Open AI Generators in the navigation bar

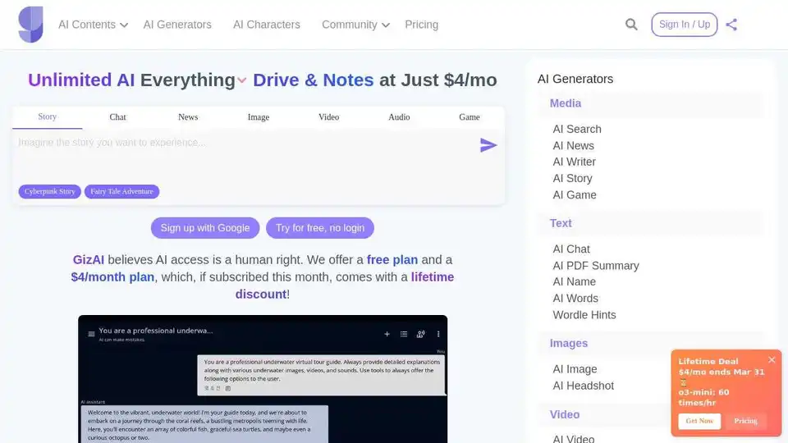point(177,25)
